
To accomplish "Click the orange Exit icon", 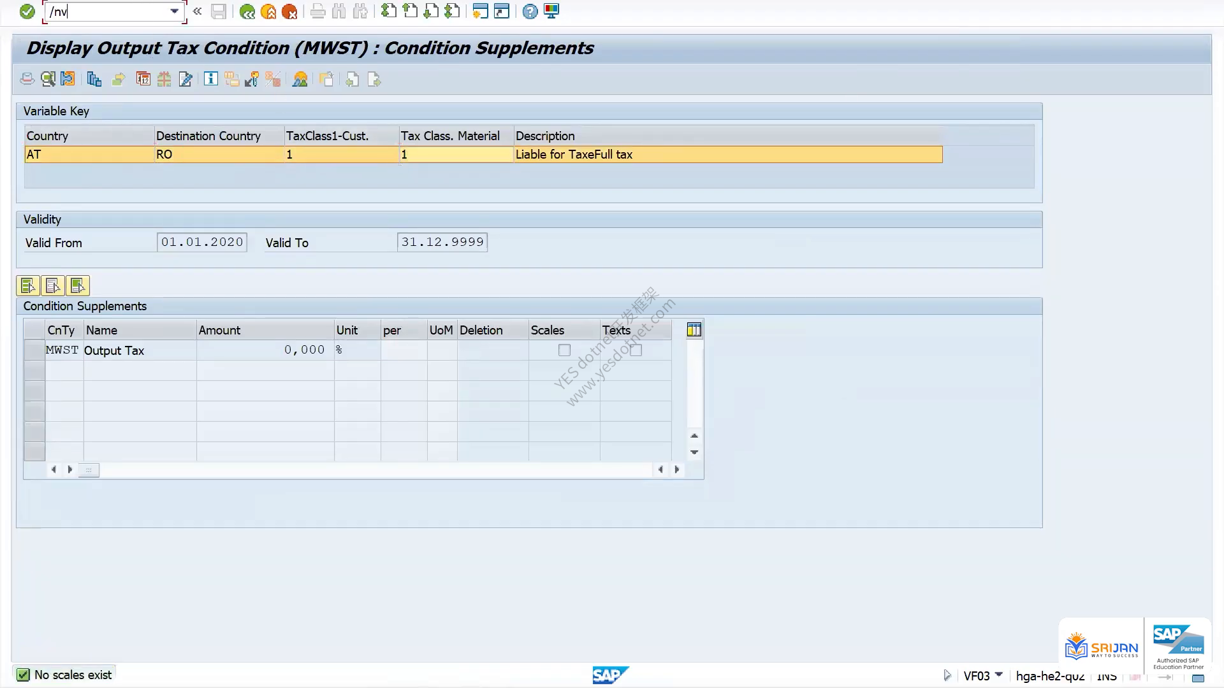I will 268,11.
